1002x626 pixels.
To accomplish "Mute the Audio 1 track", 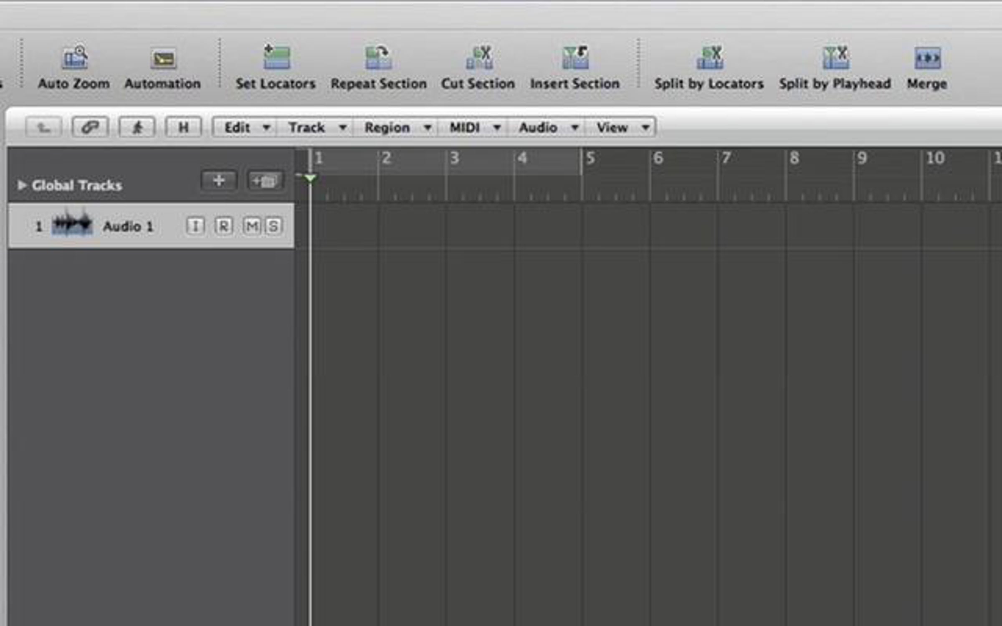I will coord(252,226).
